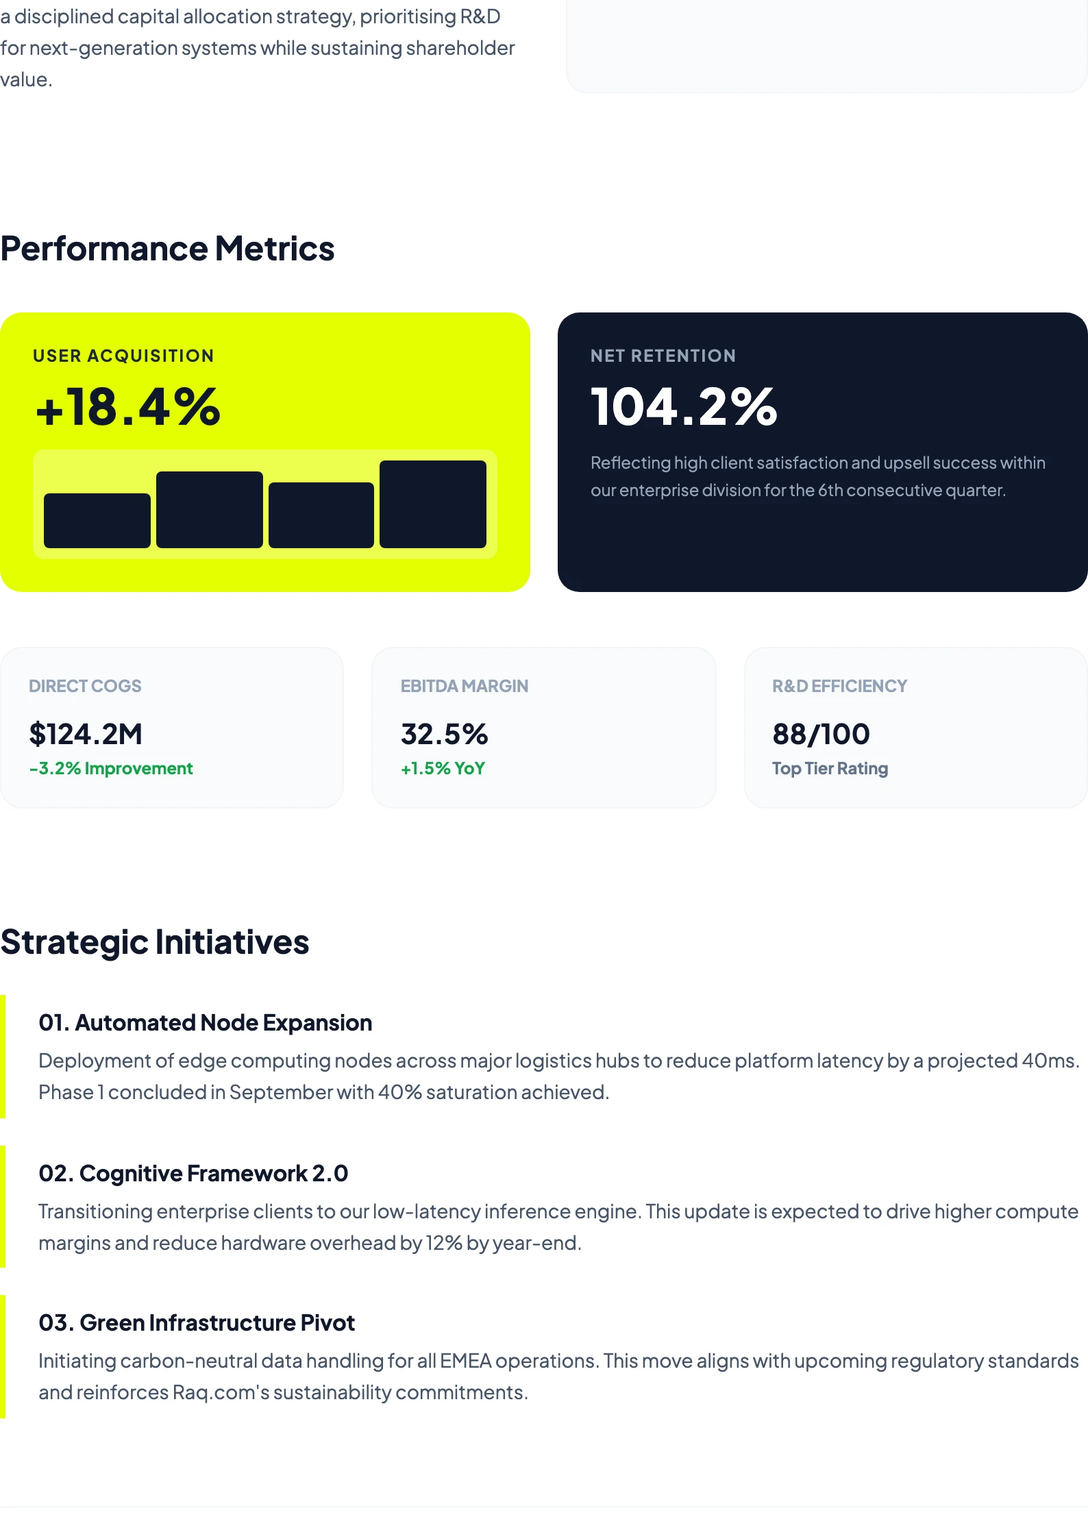Open the Cognitive Framework 2.0 initiative title
Viewport: 1088px width, 1539px height.
click(193, 1174)
